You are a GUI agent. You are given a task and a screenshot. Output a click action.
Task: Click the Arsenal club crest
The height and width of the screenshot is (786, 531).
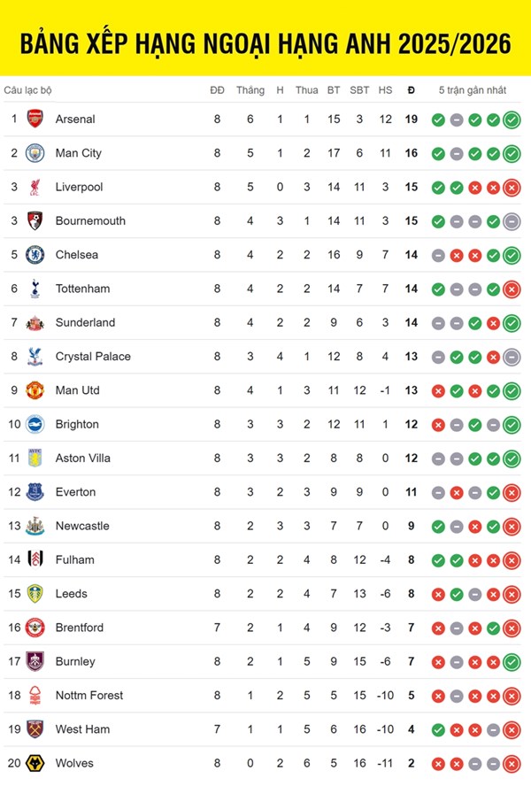[x=35, y=119]
